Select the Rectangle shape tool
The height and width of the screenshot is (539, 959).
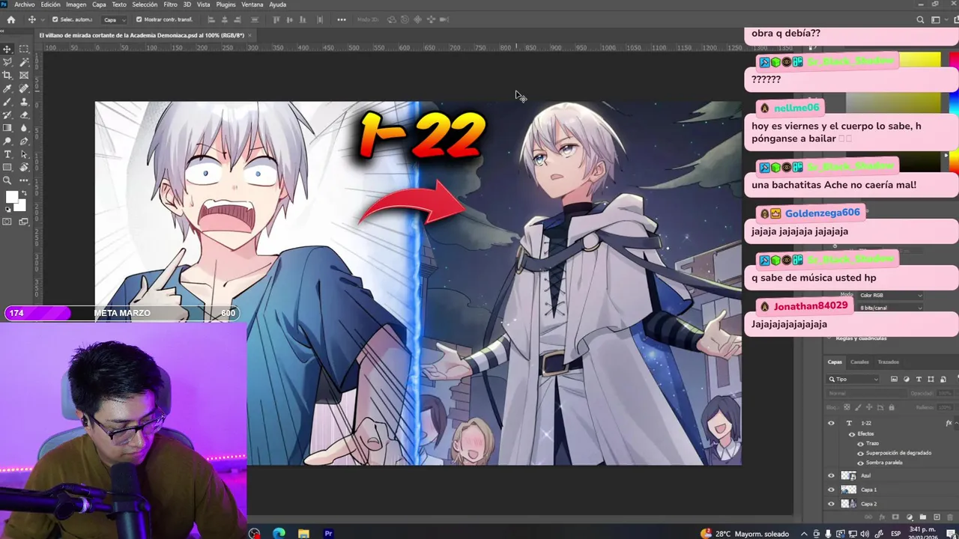(7, 167)
